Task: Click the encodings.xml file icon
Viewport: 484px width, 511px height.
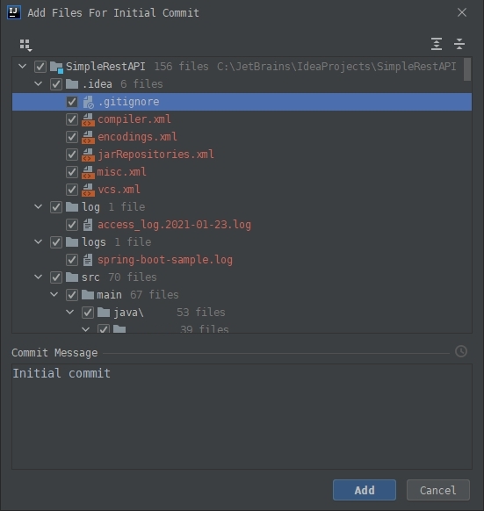Action: tap(88, 137)
